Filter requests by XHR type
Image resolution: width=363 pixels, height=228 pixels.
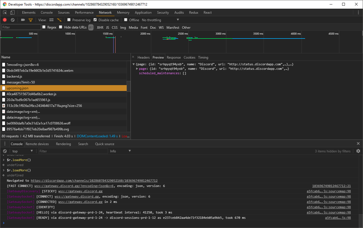100,27
